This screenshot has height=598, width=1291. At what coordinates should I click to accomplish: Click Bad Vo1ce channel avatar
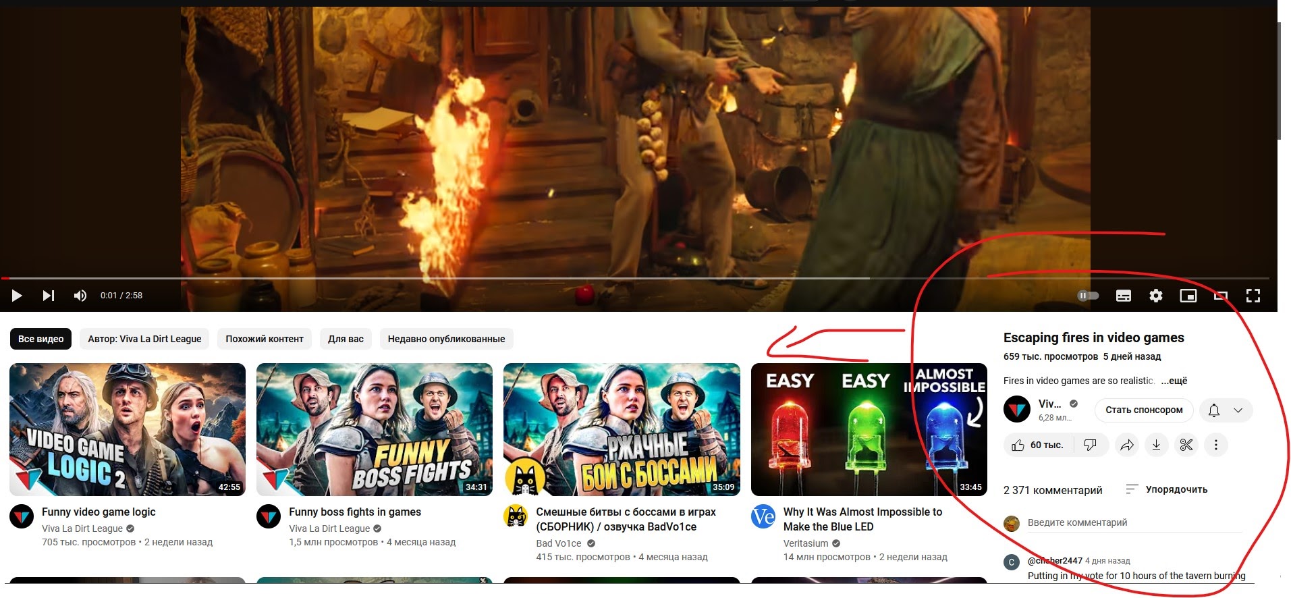tap(516, 517)
